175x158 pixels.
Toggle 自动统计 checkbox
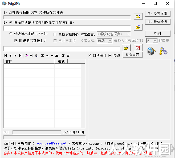[x=89, y=55]
